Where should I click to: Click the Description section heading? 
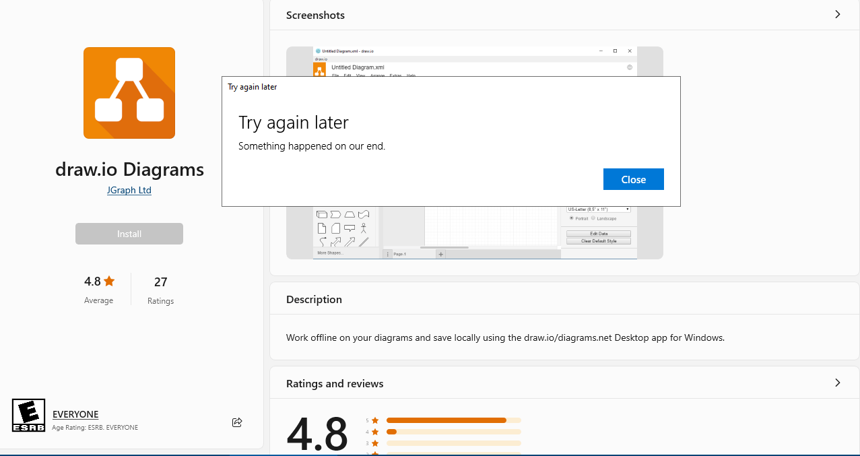click(x=314, y=299)
